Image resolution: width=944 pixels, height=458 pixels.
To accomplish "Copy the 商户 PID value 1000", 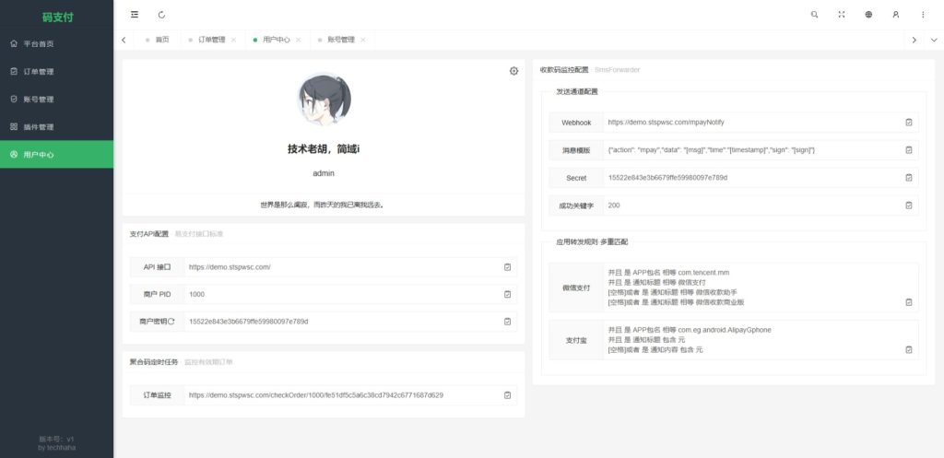I will [508, 294].
